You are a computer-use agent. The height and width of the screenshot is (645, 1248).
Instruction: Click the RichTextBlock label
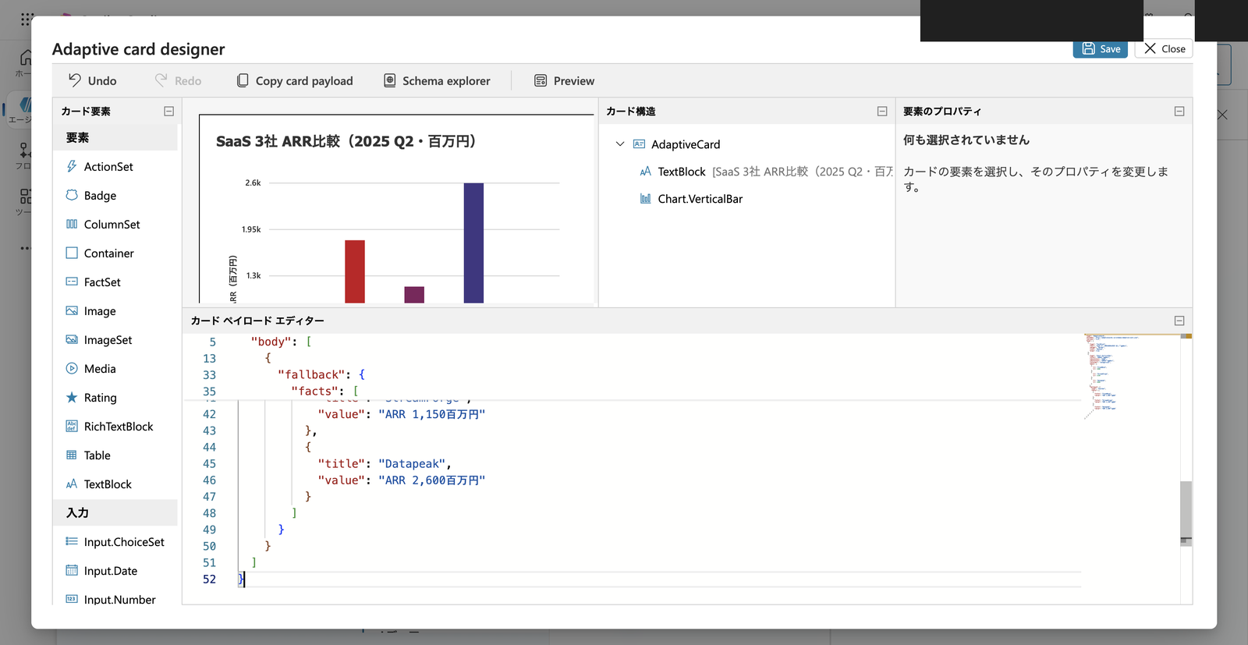119,426
